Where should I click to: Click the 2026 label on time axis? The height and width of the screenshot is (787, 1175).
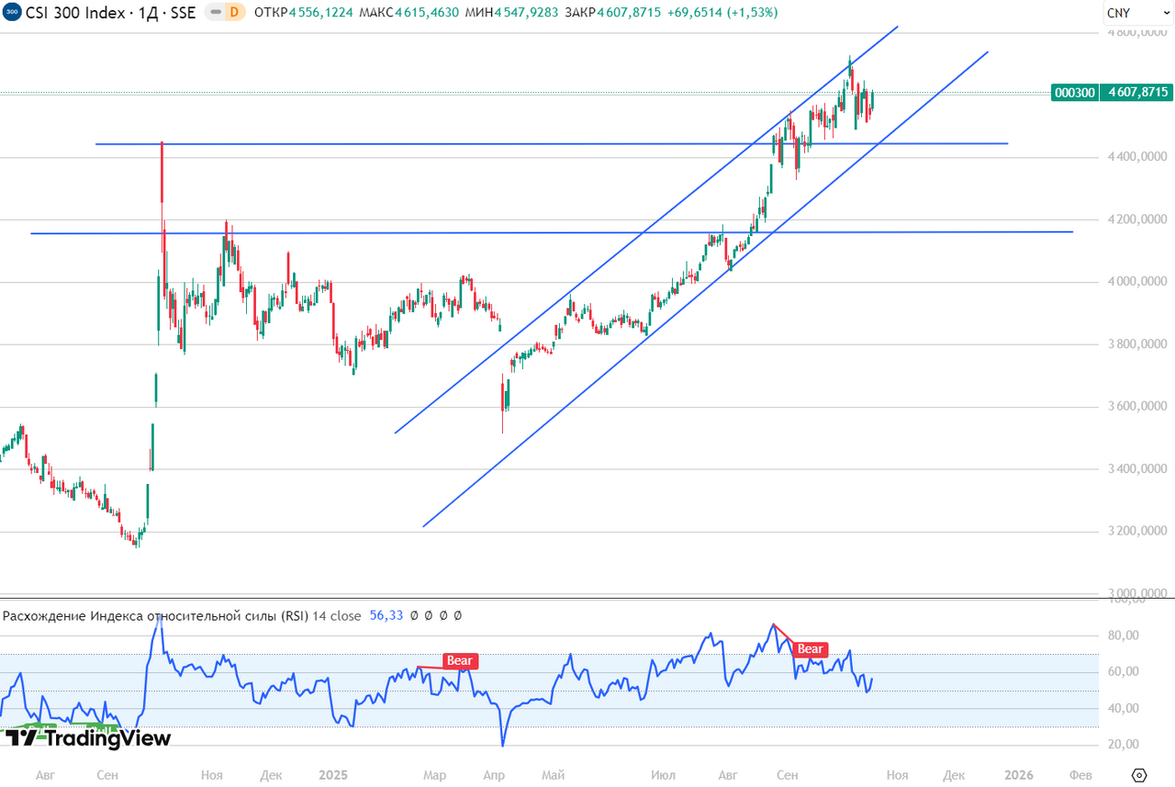tap(1018, 775)
